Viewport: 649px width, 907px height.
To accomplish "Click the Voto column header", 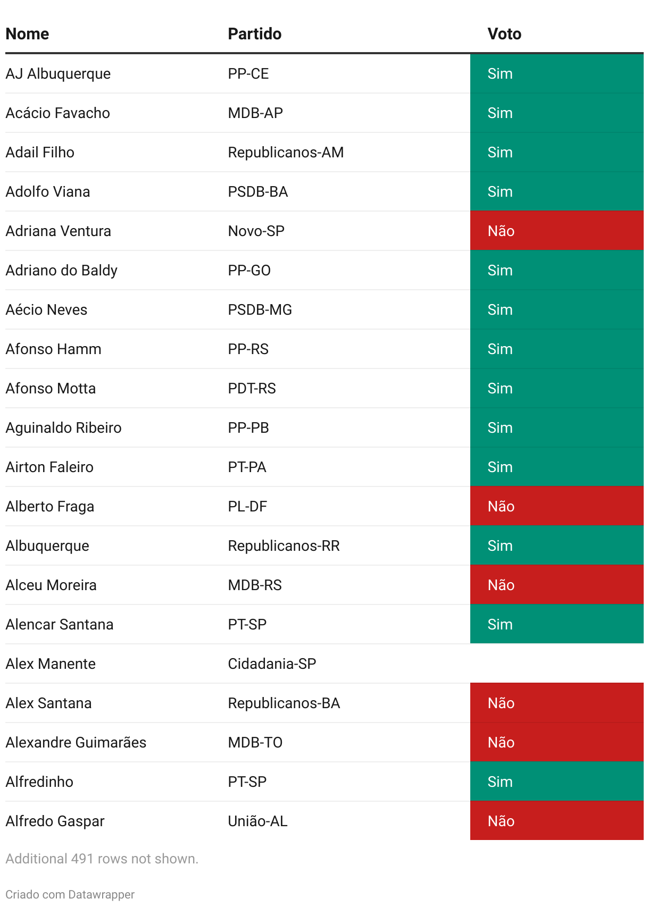I will (504, 34).
